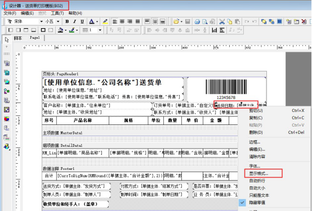Click the Save disk icon

(x=188, y=21)
